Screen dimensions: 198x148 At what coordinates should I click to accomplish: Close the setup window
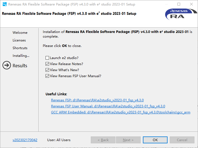(191, 4)
